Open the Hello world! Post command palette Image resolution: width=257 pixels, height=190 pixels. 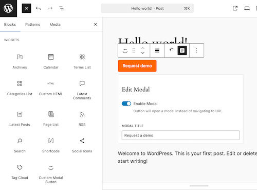click(148, 8)
